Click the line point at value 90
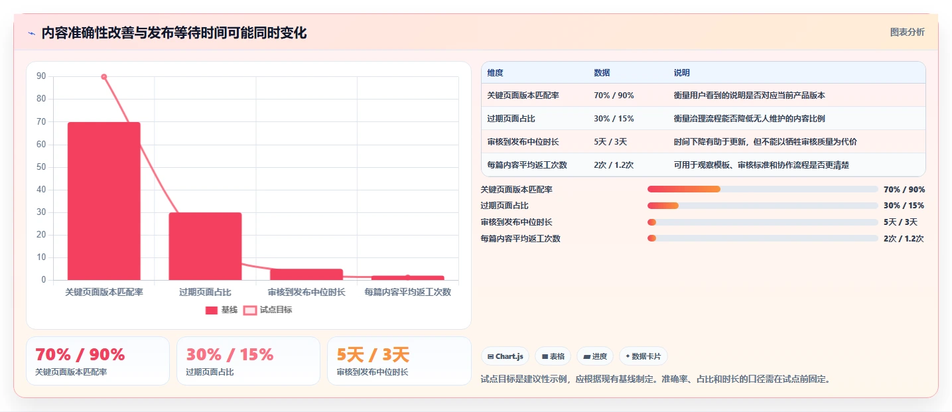Screen dimensions: 952x412 coord(104,77)
